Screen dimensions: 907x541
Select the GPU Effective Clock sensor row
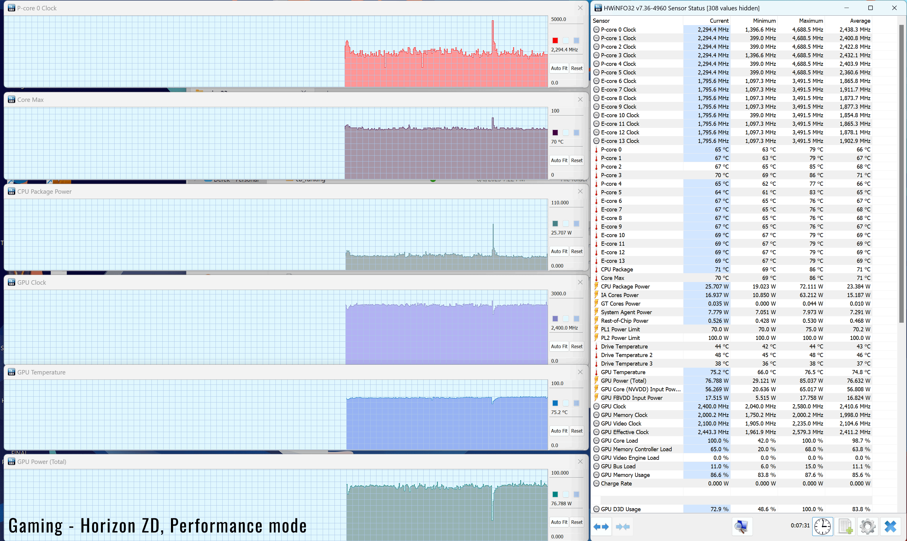click(732, 432)
